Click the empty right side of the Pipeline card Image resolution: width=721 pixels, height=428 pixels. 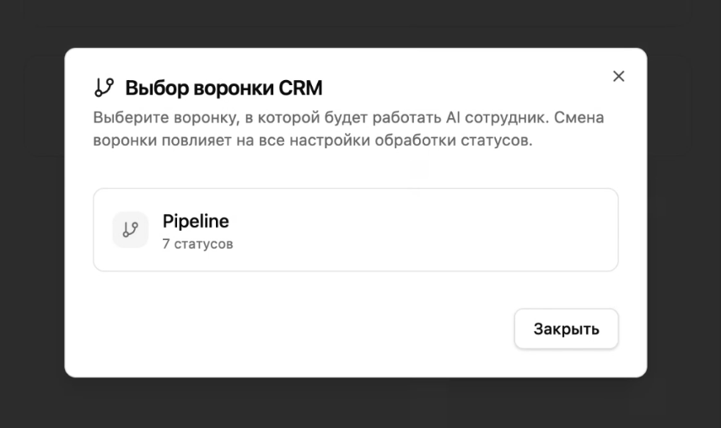[506, 229]
